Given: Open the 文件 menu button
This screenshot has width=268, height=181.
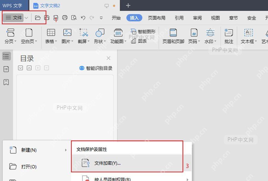Looking at the screenshot, I should (x=13, y=18).
